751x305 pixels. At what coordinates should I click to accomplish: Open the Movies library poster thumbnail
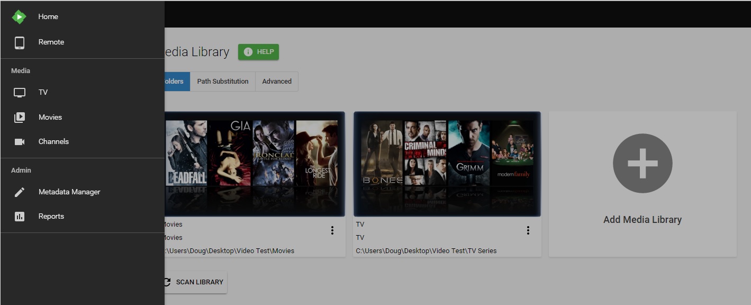255,164
